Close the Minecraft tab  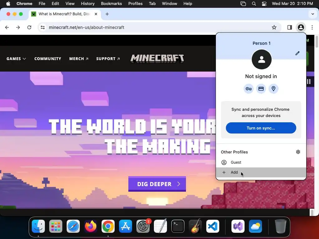(x=96, y=14)
